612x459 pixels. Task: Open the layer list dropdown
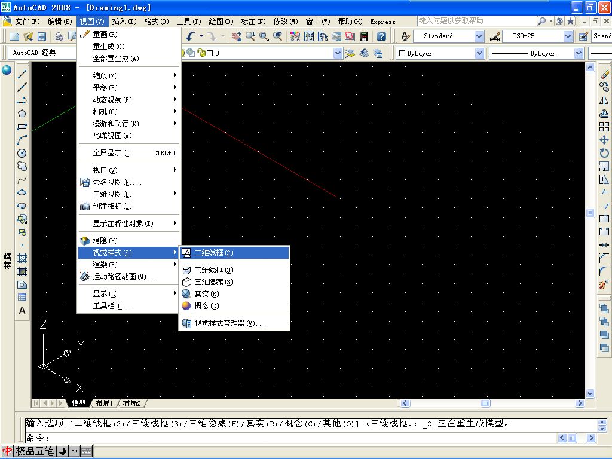pyautogui.click(x=338, y=53)
